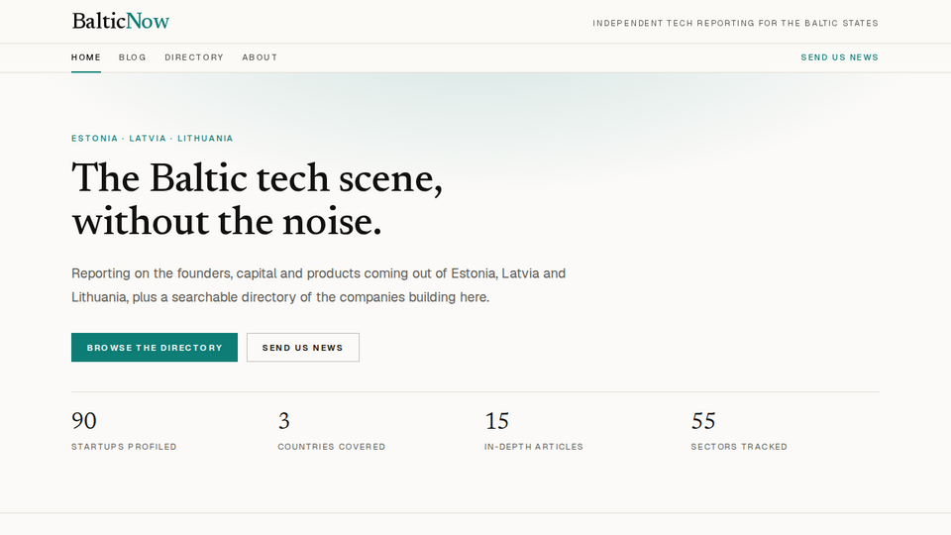Click the 'Startups Profiled' label
The width and height of the screenshot is (951, 535).
point(124,447)
